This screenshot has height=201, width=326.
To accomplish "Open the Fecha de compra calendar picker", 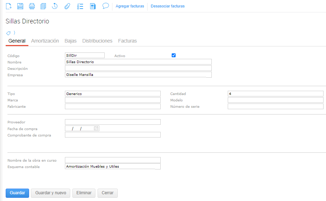I will coord(96,128).
